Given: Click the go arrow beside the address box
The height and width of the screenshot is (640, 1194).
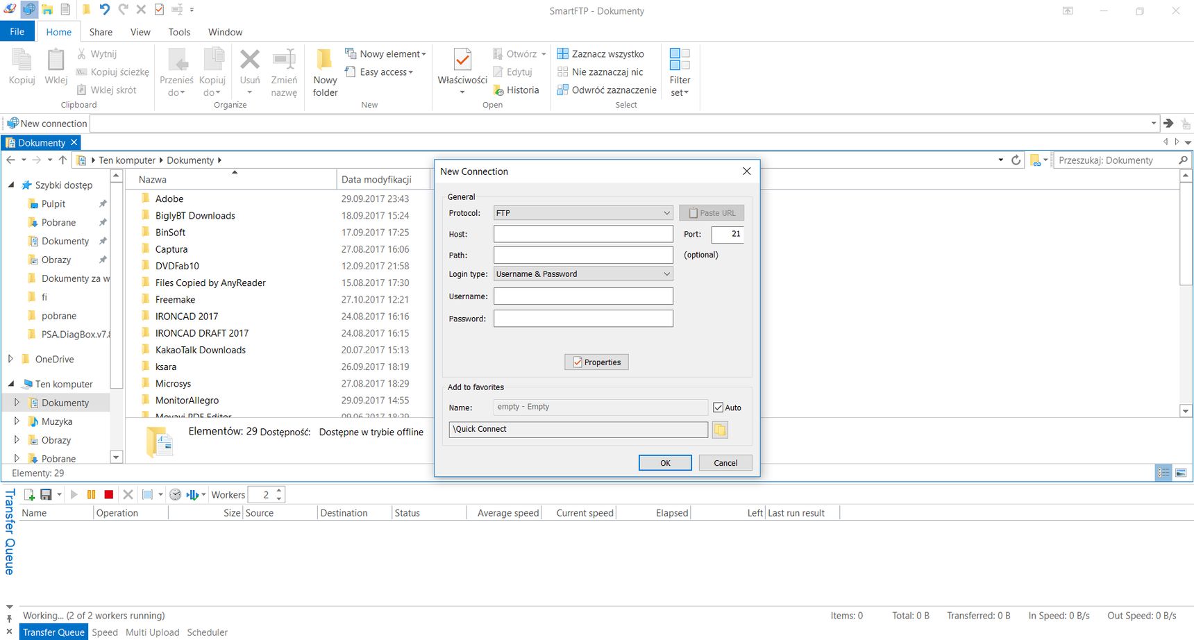Looking at the screenshot, I should click(1168, 124).
